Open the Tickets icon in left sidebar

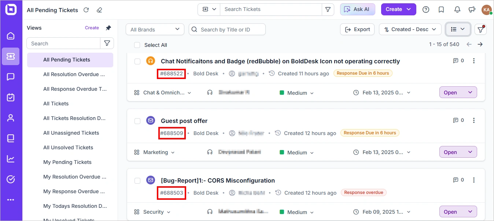11,56
